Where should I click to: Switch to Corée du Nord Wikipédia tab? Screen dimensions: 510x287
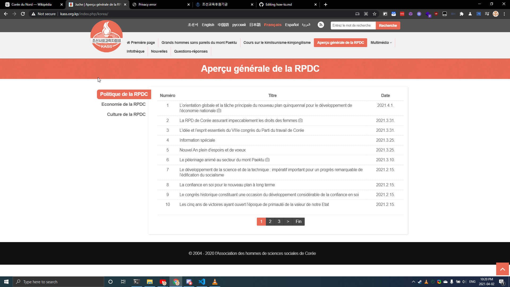[32, 5]
